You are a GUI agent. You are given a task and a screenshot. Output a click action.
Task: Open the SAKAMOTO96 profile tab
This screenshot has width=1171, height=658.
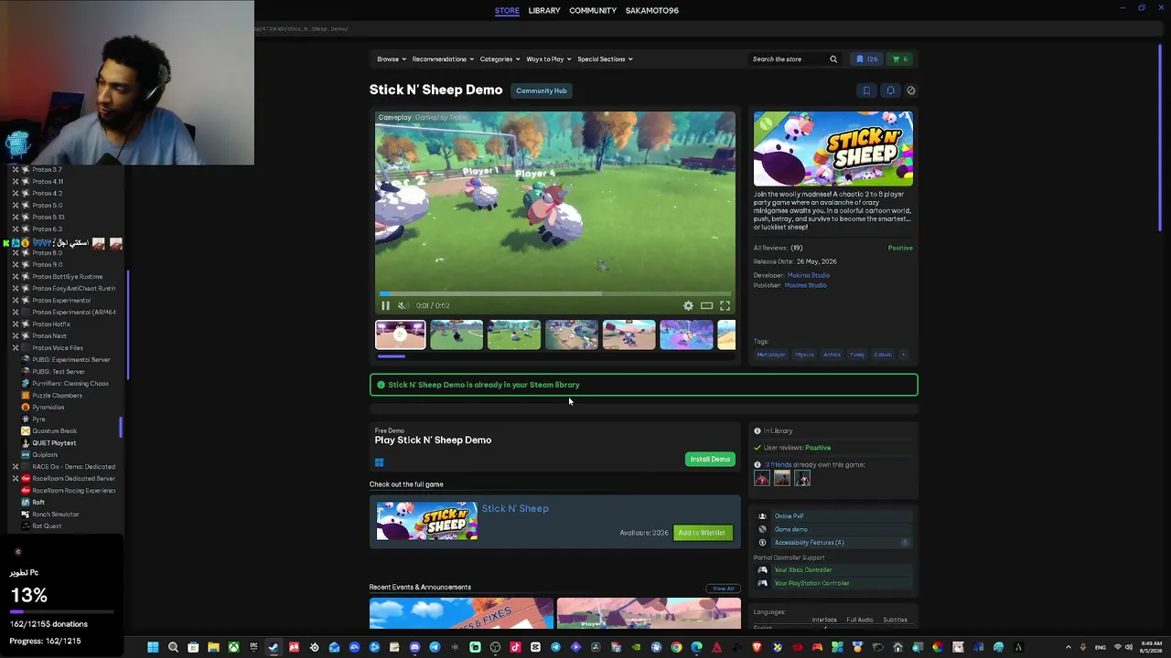click(652, 11)
